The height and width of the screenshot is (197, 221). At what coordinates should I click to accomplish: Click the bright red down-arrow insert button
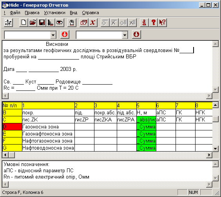pyautogui.click(x=65, y=34)
